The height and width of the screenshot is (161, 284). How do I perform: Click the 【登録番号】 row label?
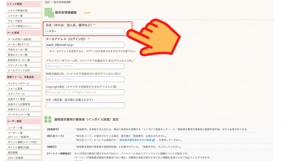[53, 129]
